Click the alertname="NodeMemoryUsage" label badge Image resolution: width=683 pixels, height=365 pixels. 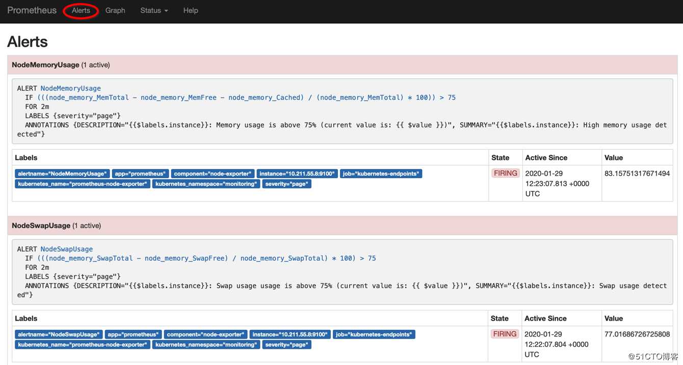(x=62, y=174)
